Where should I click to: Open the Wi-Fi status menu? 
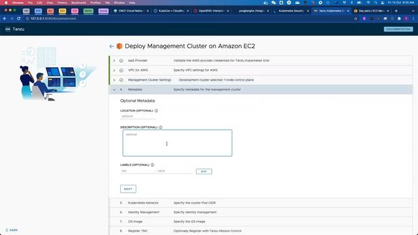(x=368, y=3)
